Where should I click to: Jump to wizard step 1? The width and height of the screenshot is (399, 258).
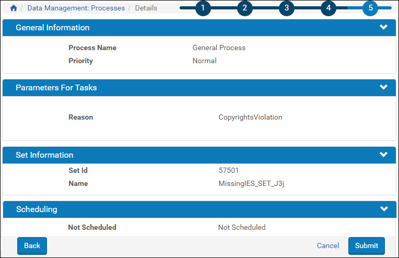(203, 8)
